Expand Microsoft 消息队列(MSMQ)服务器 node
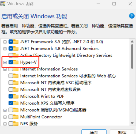 point(5,110)
